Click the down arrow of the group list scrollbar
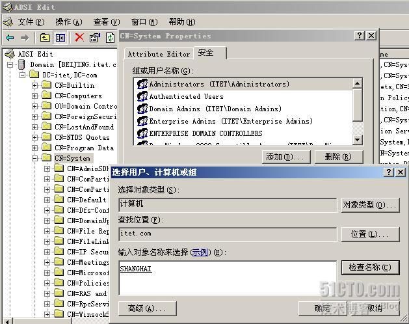Viewport: 409px width, 324px height. click(x=357, y=140)
